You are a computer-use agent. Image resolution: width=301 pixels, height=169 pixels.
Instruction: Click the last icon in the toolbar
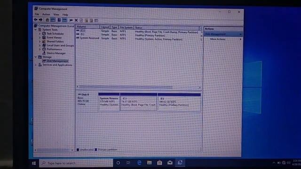(x=96, y=21)
